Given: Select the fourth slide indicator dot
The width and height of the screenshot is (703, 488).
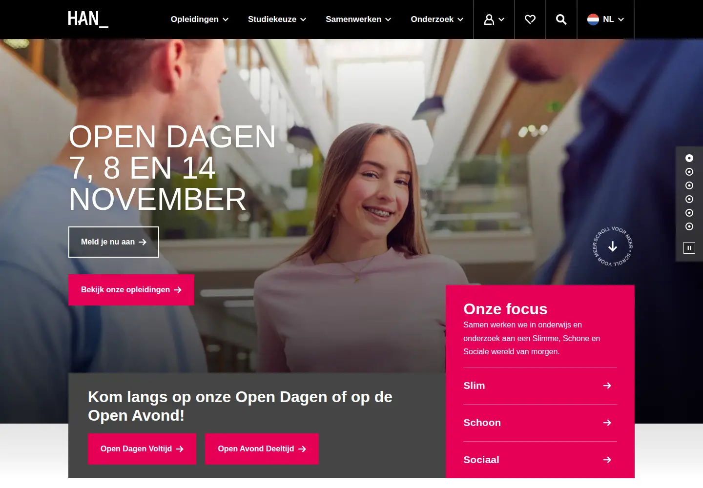Looking at the screenshot, I should pyautogui.click(x=689, y=199).
